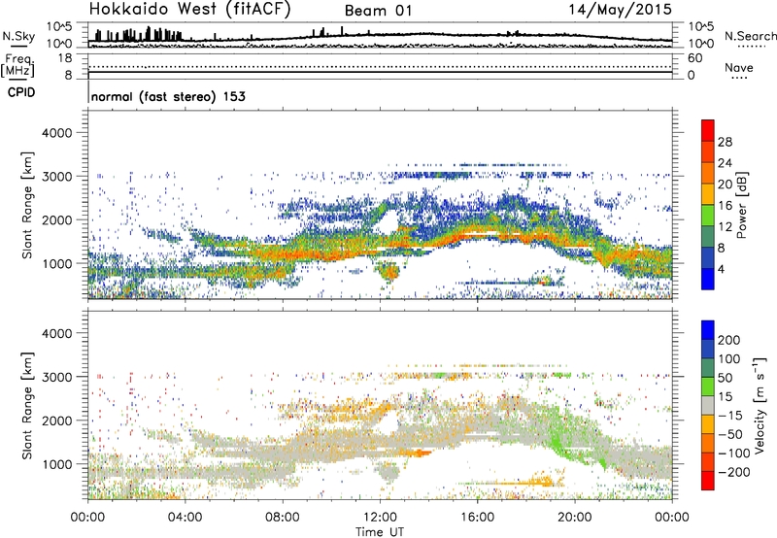Pick the light green 15-50 velocity swatch

[x=708, y=387]
